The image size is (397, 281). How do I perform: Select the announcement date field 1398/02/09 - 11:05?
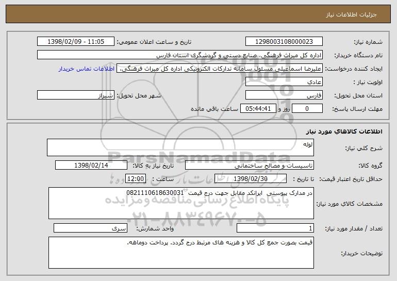click(76, 42)
